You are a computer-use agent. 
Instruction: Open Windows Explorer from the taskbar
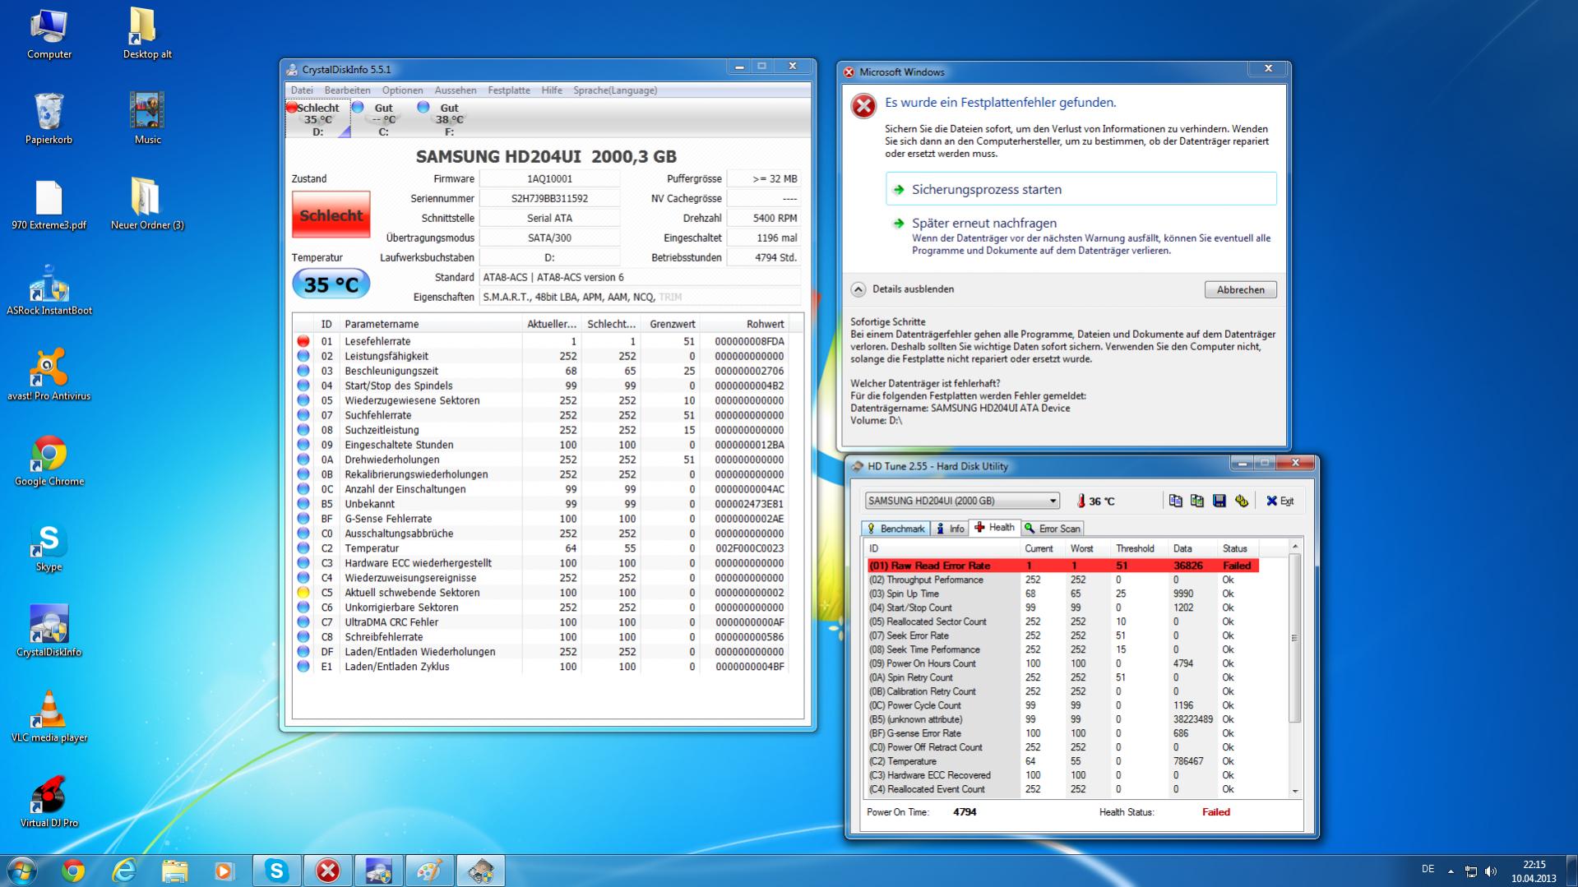click(x=174, y=871)
